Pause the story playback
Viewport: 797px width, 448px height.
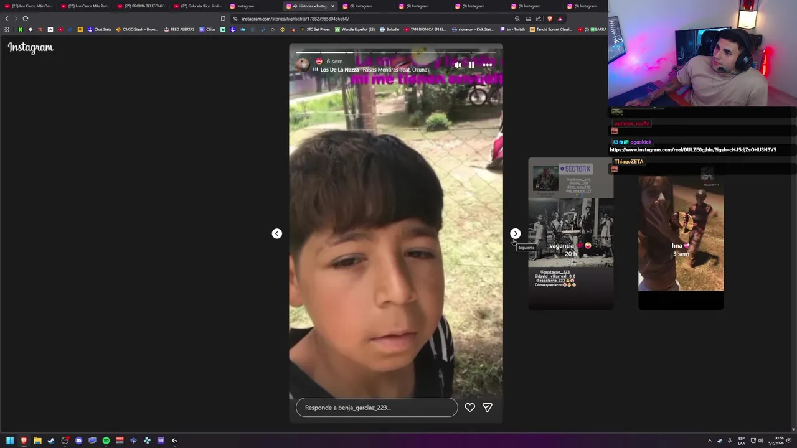pyautogui.click(x=471, y=65)
